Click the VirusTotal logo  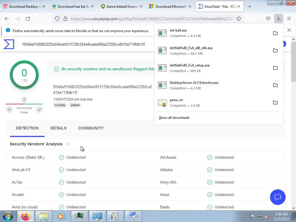click(9, 44)
